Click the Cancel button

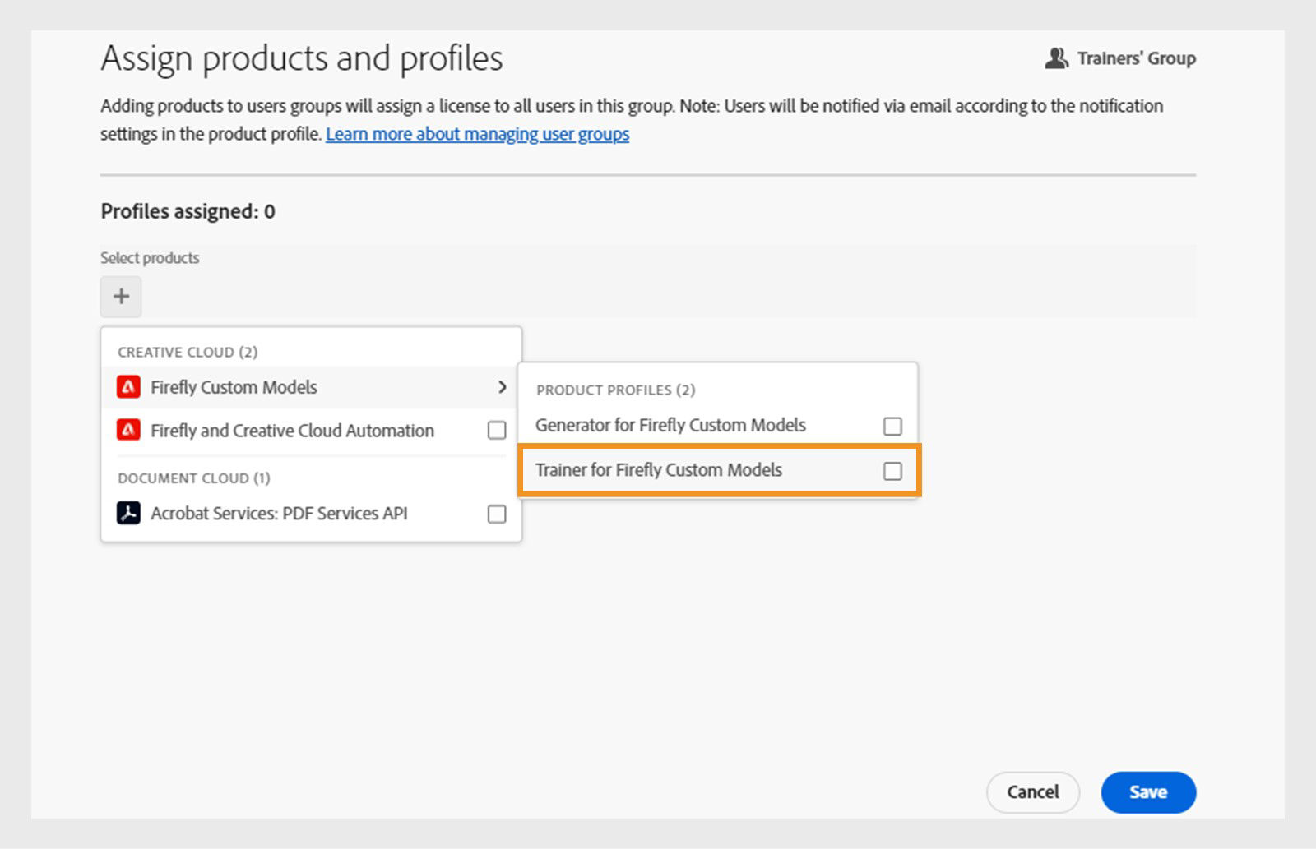tap(1033, 792)
